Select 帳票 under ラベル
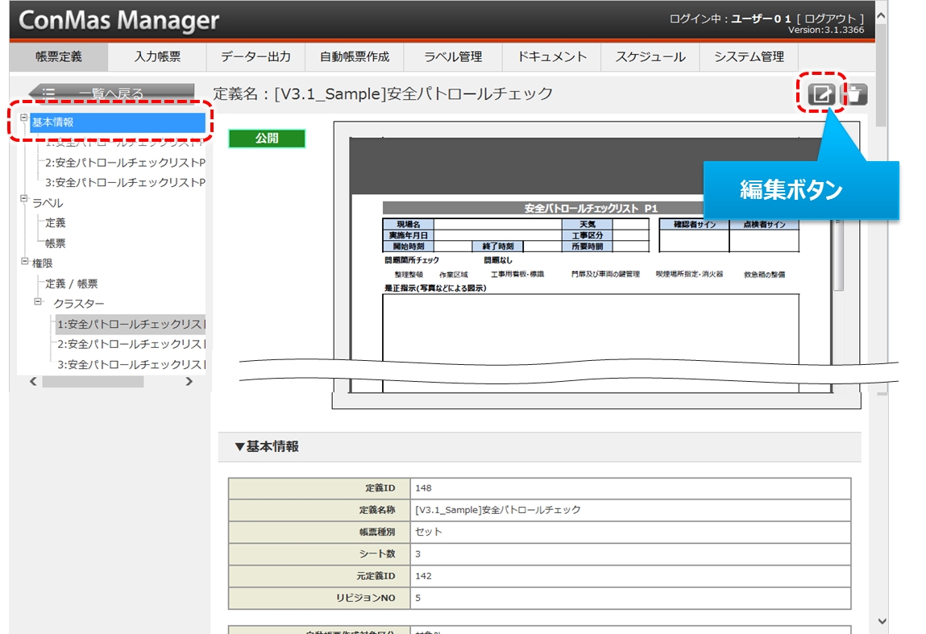The width and height of the screenshot is (926, 634). (x=56, y=243)
